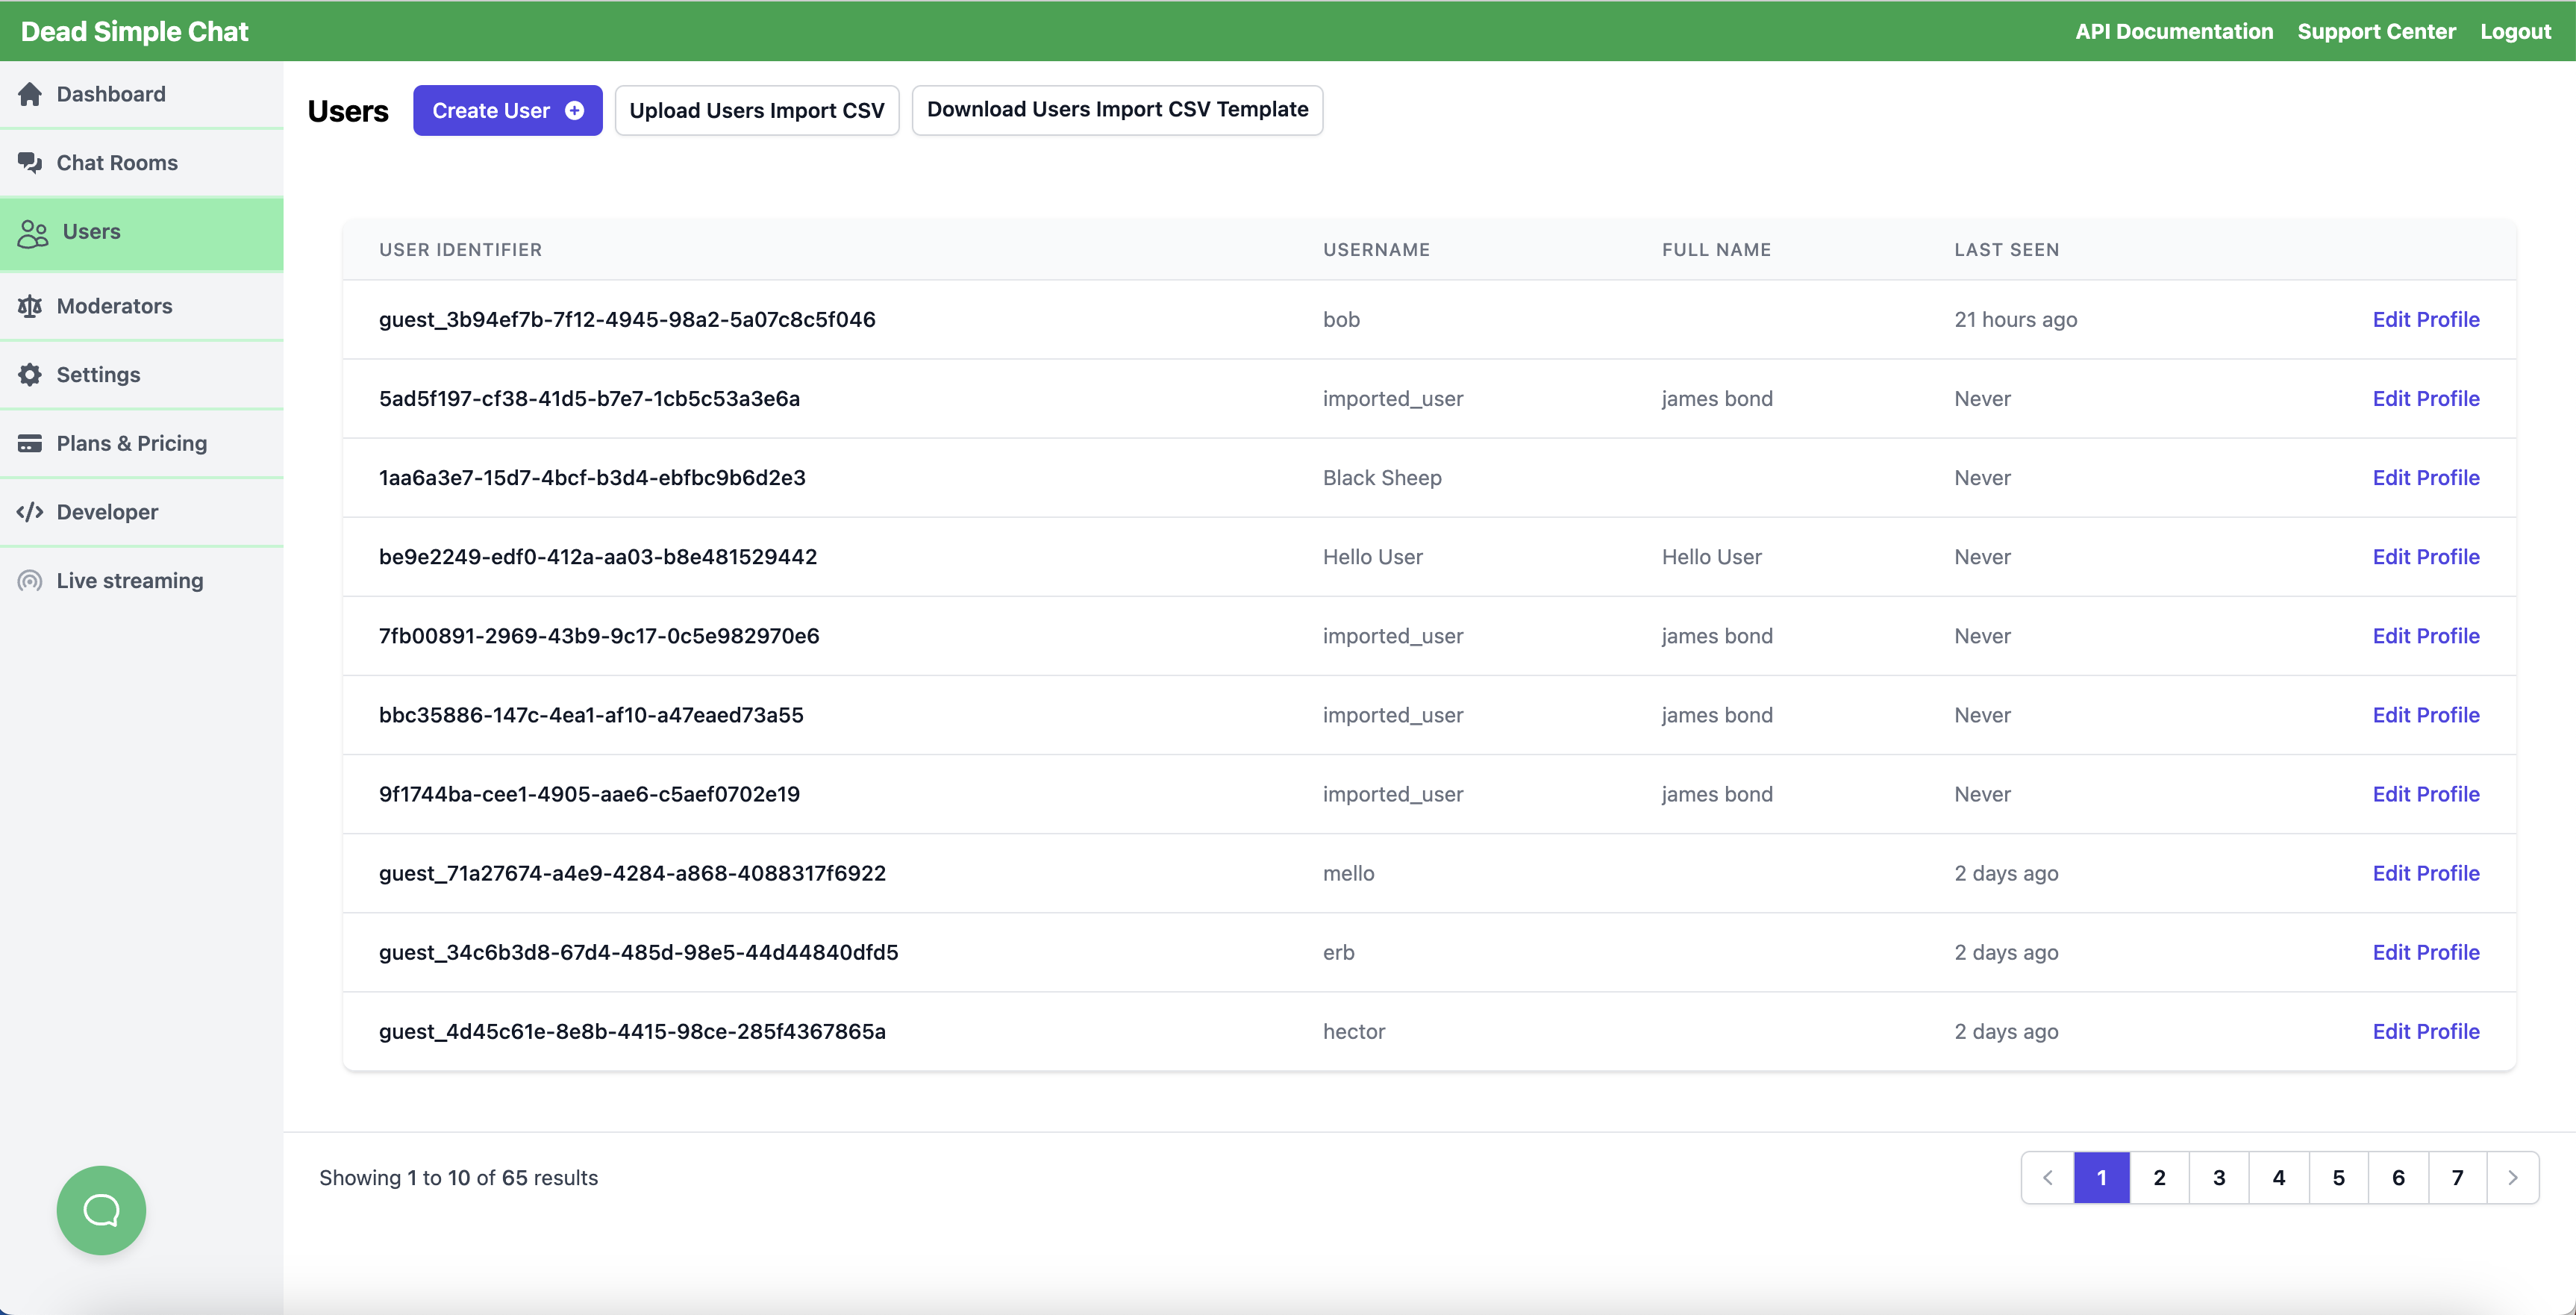
Task: Edit Profile for Hello User
Action: click(x=2425, y=557)
